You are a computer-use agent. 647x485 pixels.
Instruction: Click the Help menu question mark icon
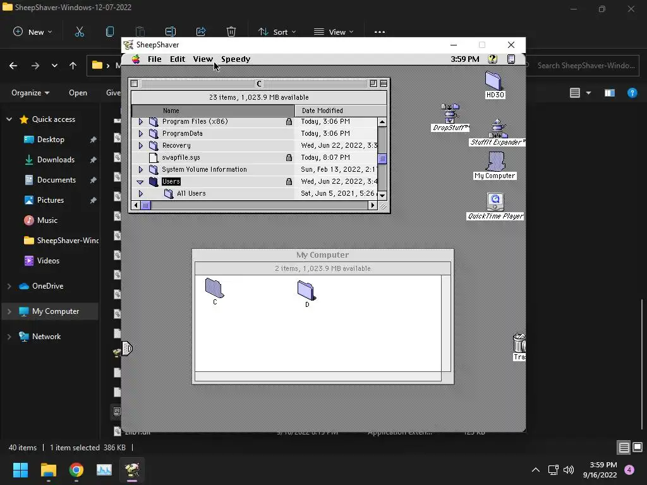[x=492, y=59]
